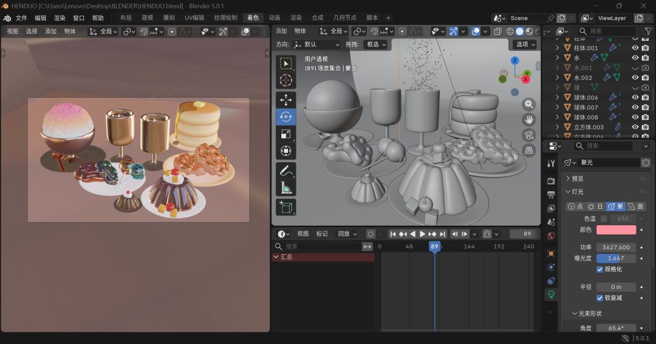Select the Move tool
The image size is (656, 344).
[x=286, y=99]
